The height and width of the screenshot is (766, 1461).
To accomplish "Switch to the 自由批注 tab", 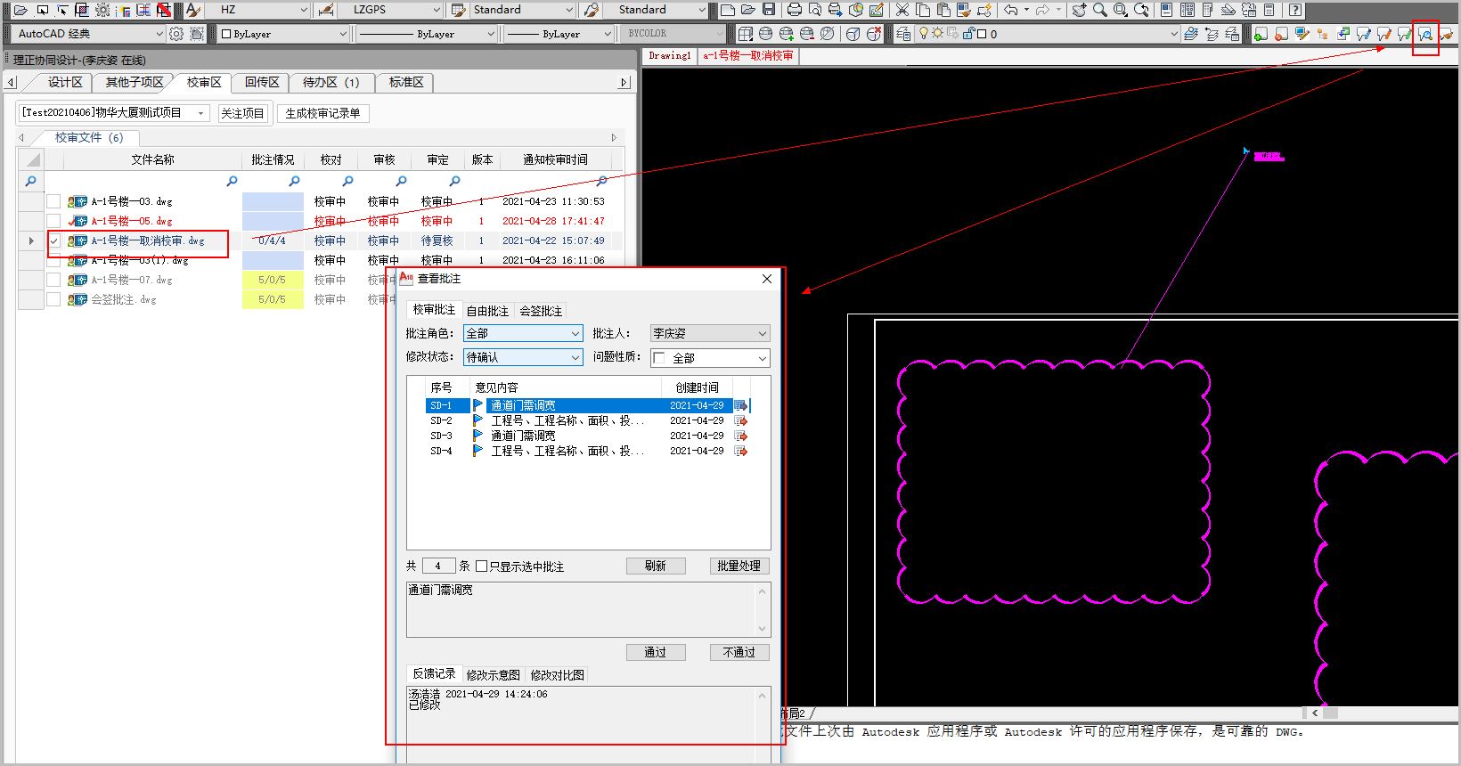I will tap(487, 311).
